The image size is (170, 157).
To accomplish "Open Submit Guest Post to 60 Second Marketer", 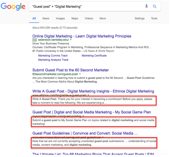I will [70, 70].
